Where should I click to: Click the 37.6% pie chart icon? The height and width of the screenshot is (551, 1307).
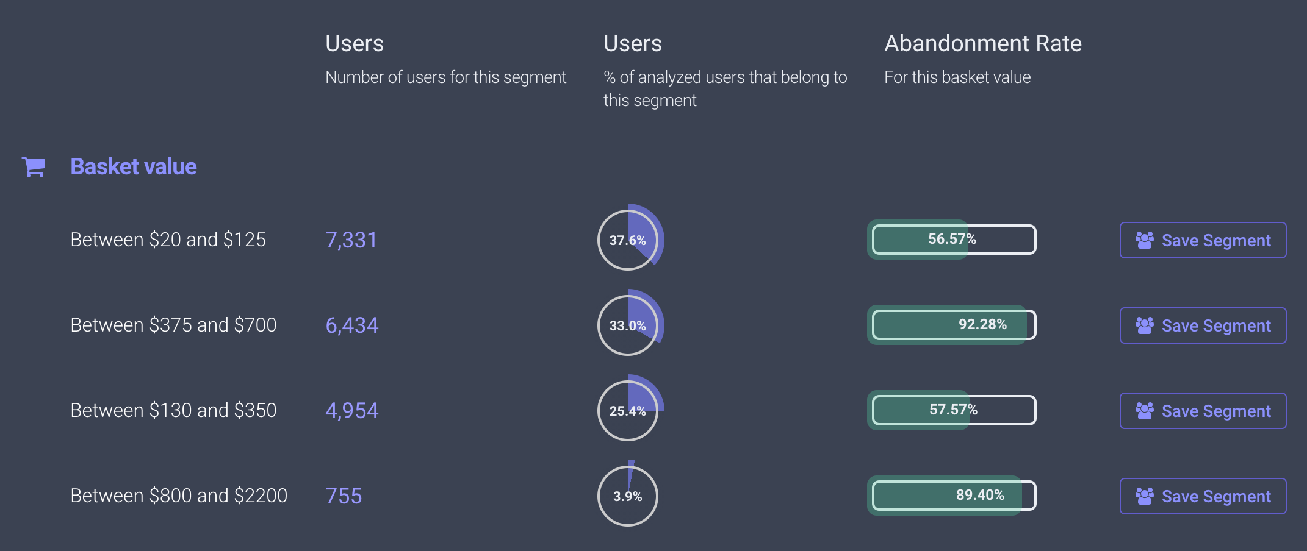[629, 238]
